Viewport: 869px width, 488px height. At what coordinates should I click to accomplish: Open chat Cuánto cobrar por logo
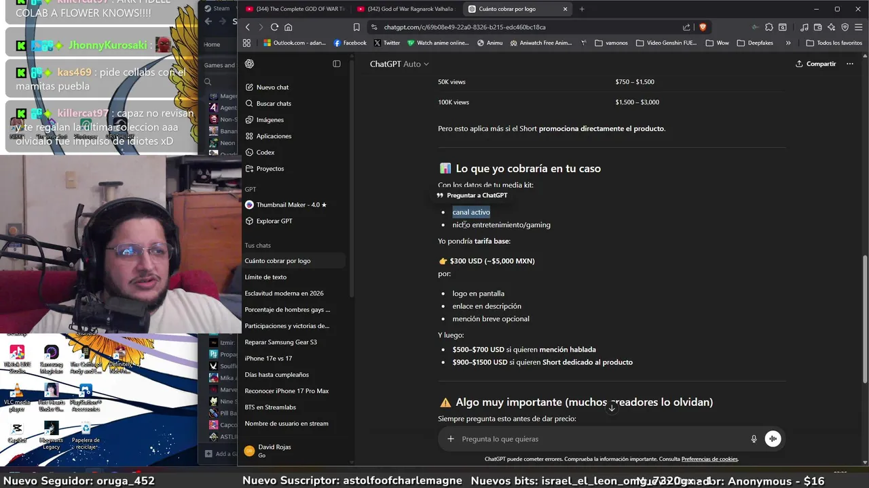coord(293,261)
